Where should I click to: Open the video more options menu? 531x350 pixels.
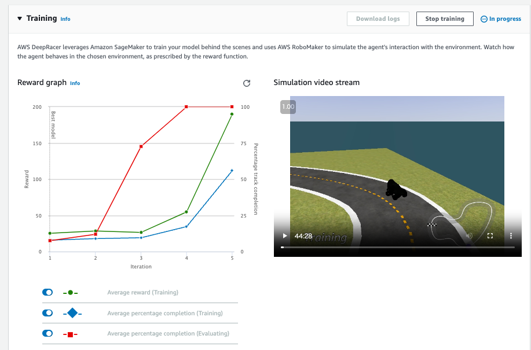pyautogui.click(x=511, y=236)
